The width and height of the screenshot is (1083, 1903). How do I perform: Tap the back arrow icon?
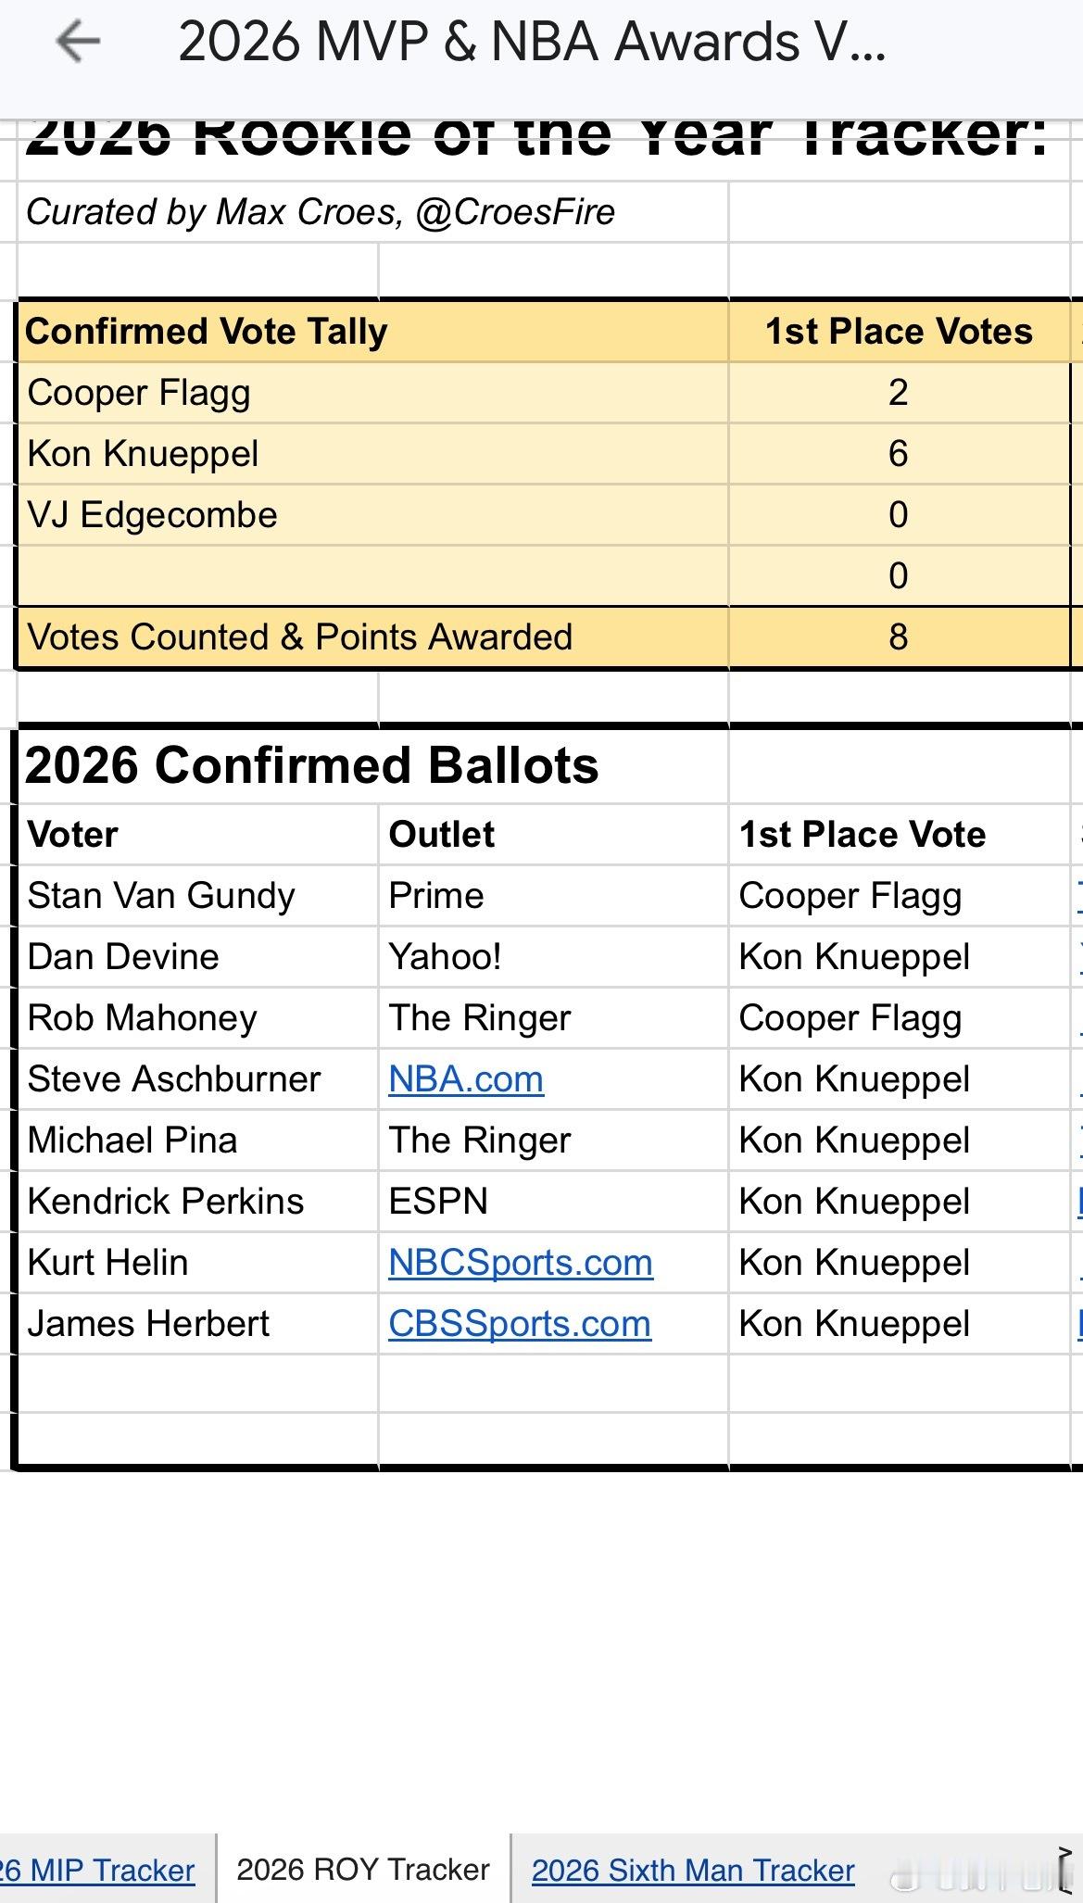[78, 42]
